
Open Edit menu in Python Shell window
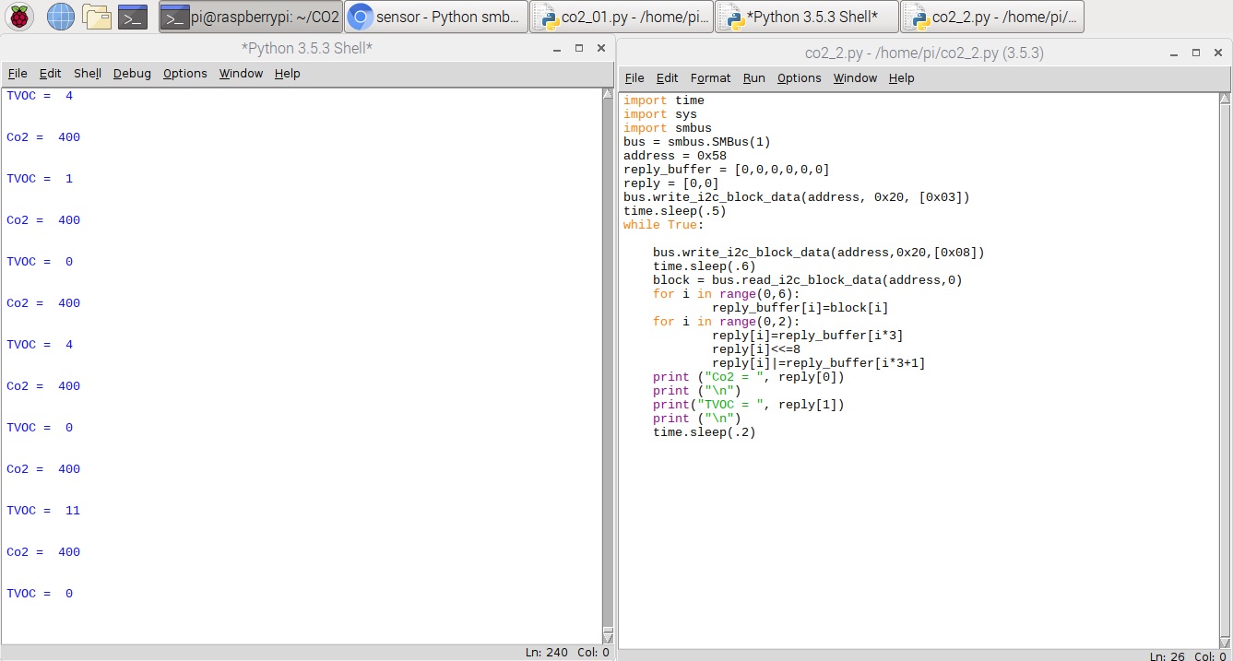click(x=50, y=74)
